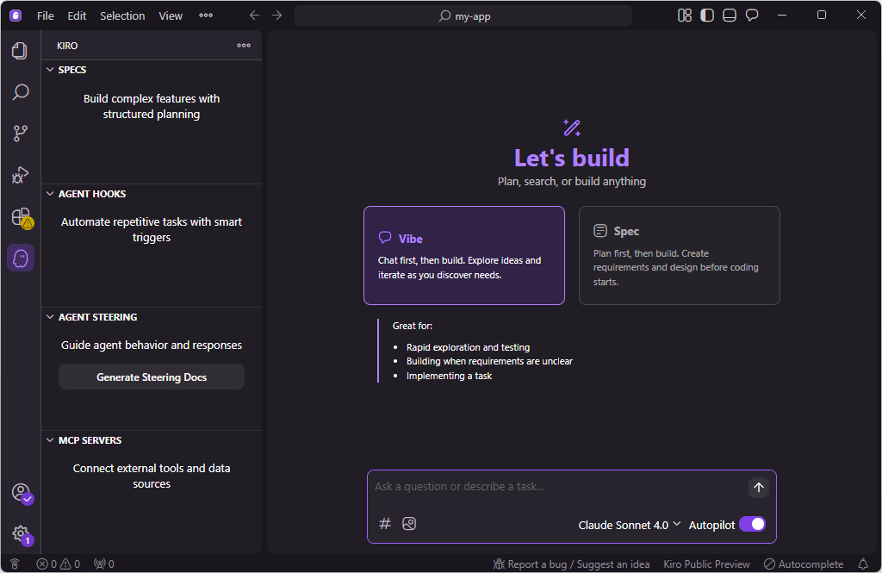Open the Source Control view
The width and height of the screenshot is (882, 573).
pos(20,134)
